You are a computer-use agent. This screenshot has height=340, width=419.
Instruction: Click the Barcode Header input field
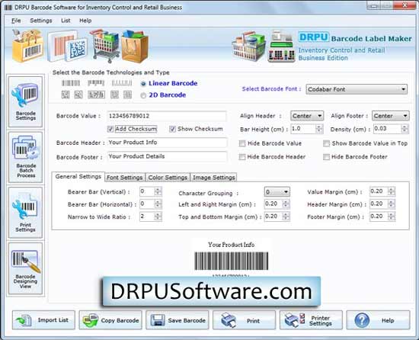tap(167, 143)
